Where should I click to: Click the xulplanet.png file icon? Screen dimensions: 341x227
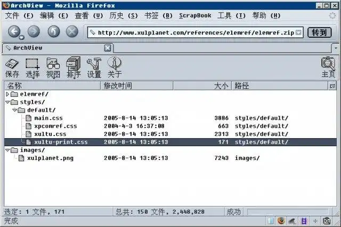(21, 158)
